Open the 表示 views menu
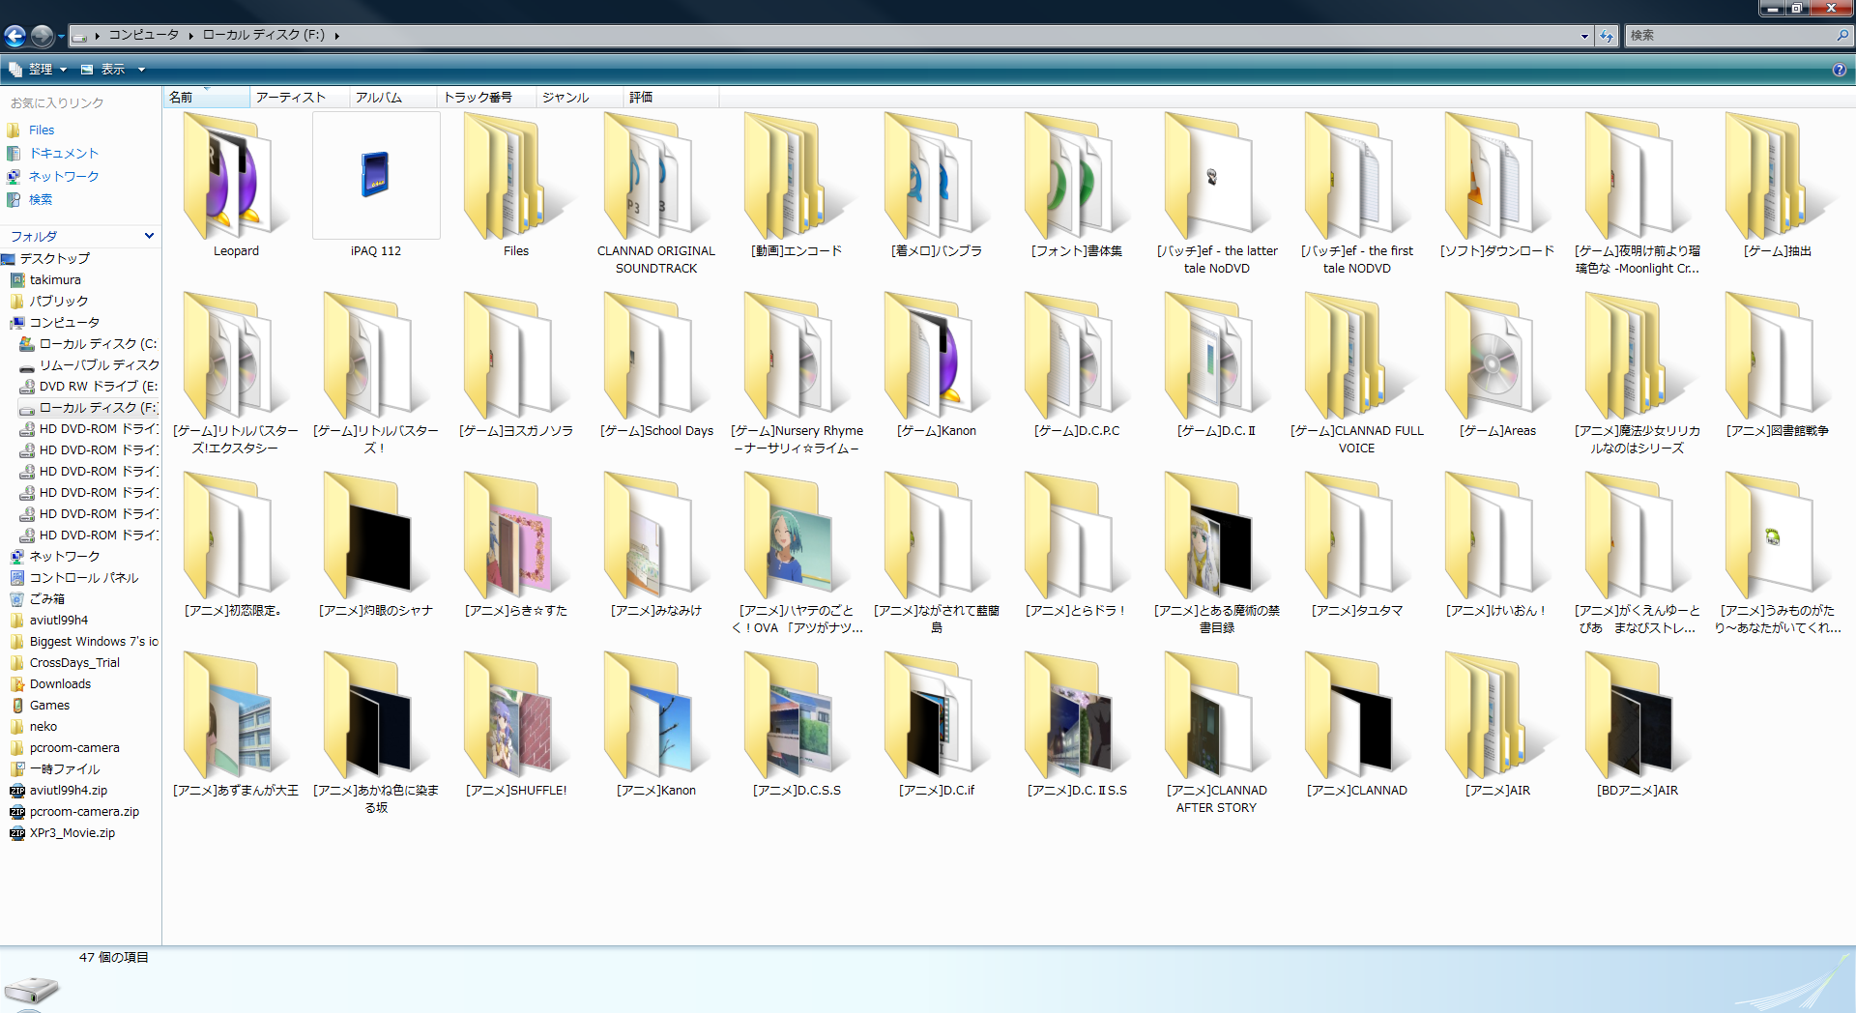1856x1013 pixels. click(112, 70)
